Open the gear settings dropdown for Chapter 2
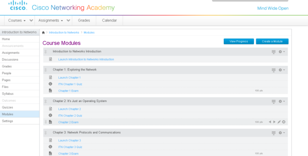The image size is (308, 156). [282, 101]
